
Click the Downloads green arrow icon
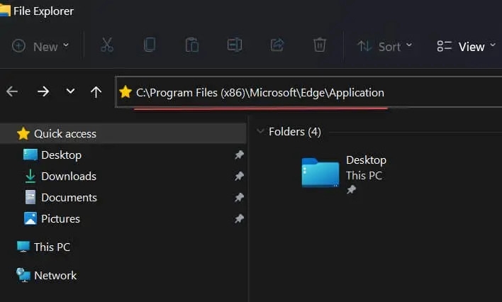click(x=30, y=176)
